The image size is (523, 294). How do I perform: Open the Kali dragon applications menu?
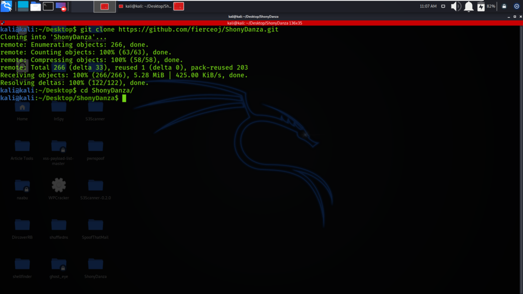tap(6, 6)
